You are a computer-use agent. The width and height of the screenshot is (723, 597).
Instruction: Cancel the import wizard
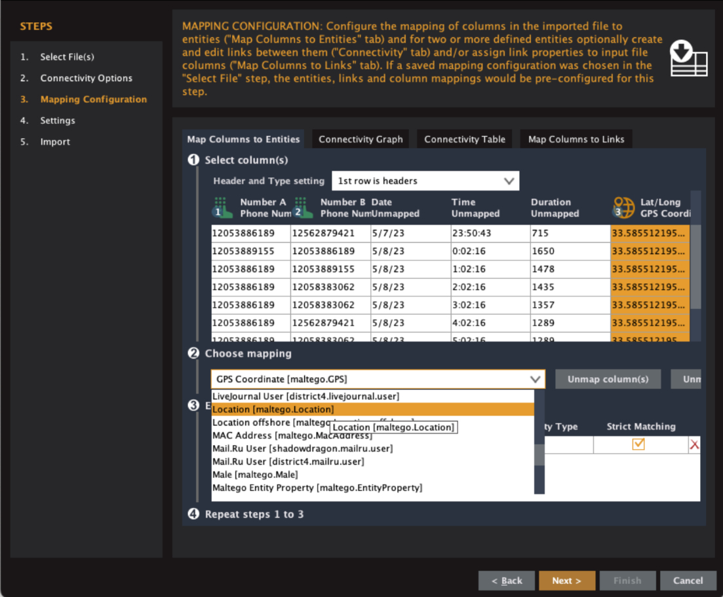click(x=688, y=581)
